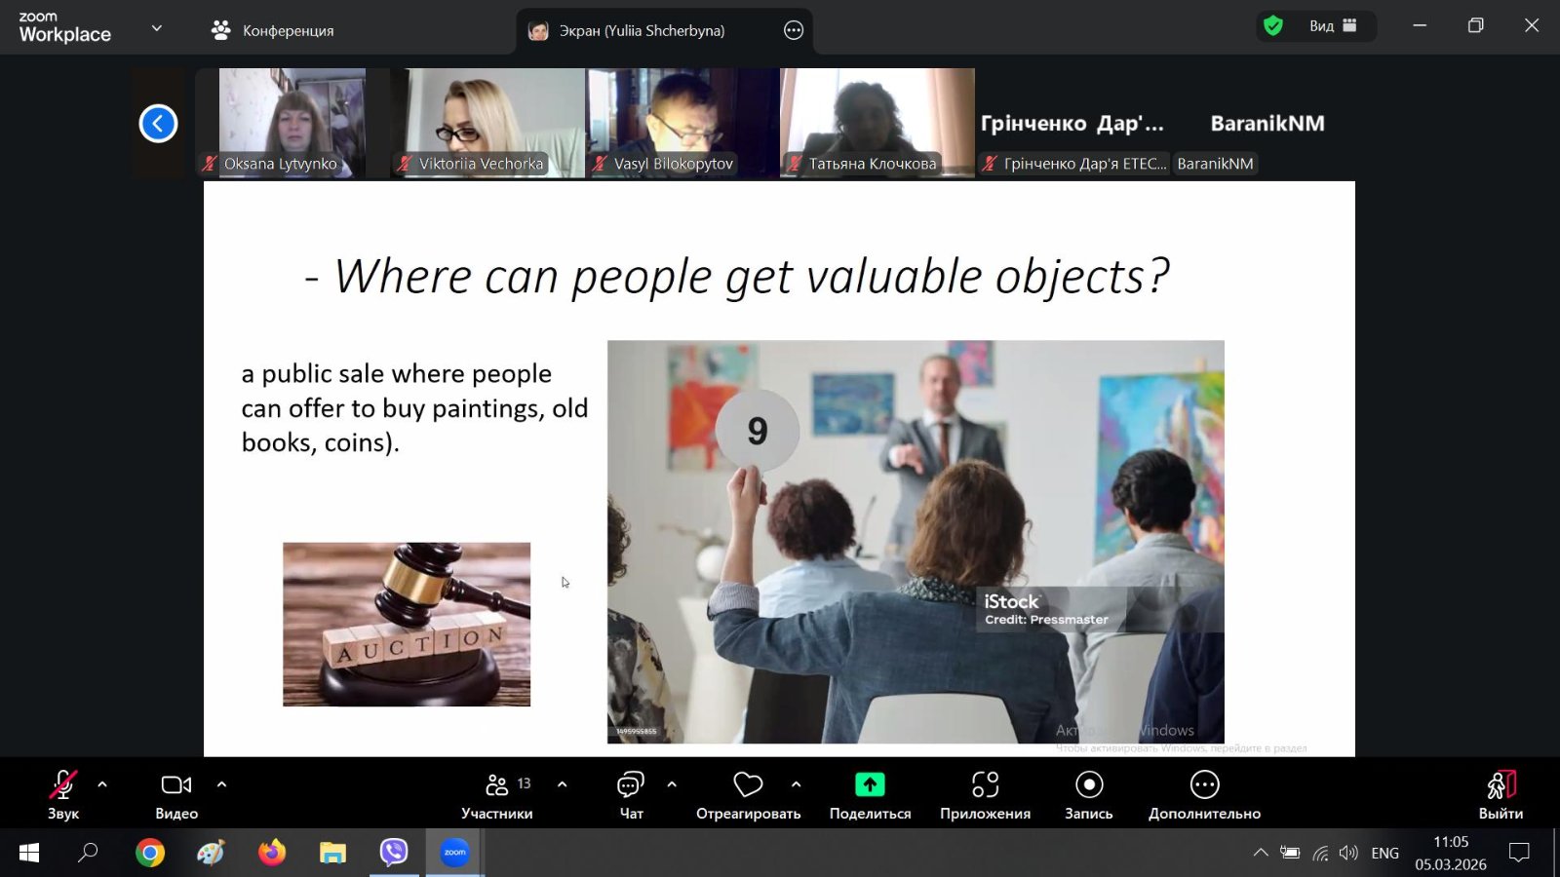Click the green encryption shield icon
1560x877 pixels.
tap(1273, 26)
